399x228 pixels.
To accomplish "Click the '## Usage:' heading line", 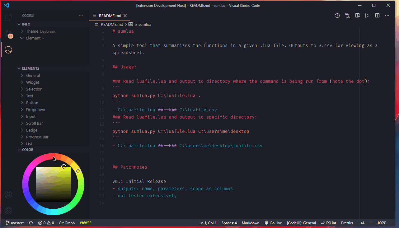I will click(x=124, y=67).
